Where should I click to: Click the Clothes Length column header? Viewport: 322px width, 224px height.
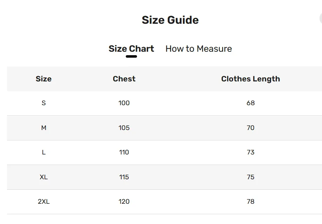click(251, 79)
